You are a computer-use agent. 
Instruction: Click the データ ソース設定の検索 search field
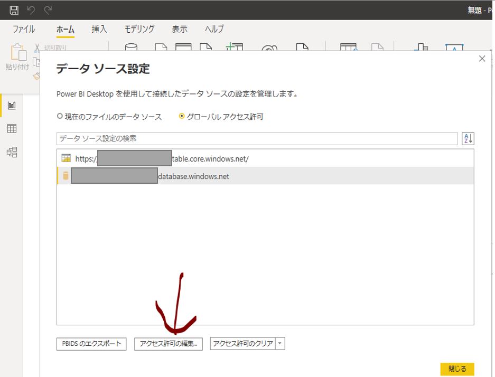[x=257, y=138]
